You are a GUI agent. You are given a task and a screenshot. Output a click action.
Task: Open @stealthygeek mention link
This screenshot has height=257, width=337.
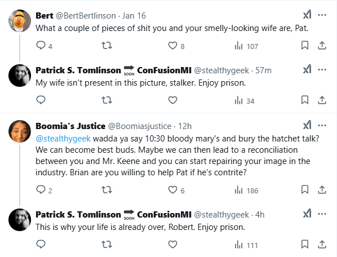coord(63,139)
